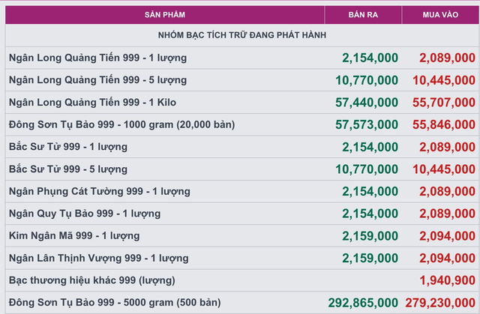Click buy price 1,940,900 for other brands
Image resolution: width=480 pixels, height=314 pixels.
(447, 280)
